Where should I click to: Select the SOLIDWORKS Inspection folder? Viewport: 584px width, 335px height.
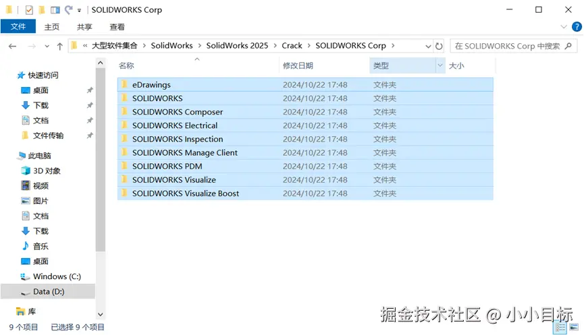point(305,139)
